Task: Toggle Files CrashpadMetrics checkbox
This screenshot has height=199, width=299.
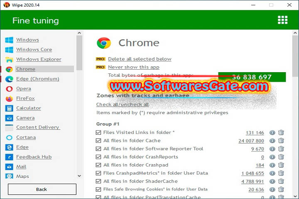Action: (98, 173)
